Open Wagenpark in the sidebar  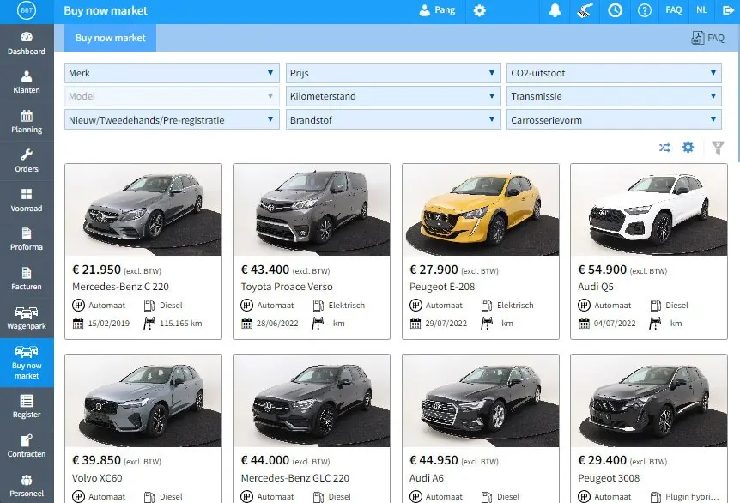click(27, 318)
